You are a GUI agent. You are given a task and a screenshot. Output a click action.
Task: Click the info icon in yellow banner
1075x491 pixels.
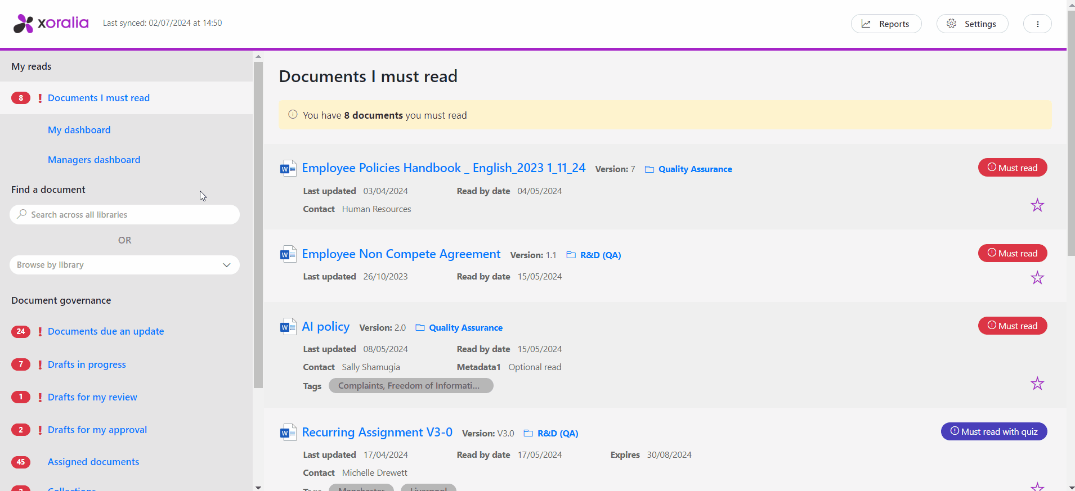point(293,115)
